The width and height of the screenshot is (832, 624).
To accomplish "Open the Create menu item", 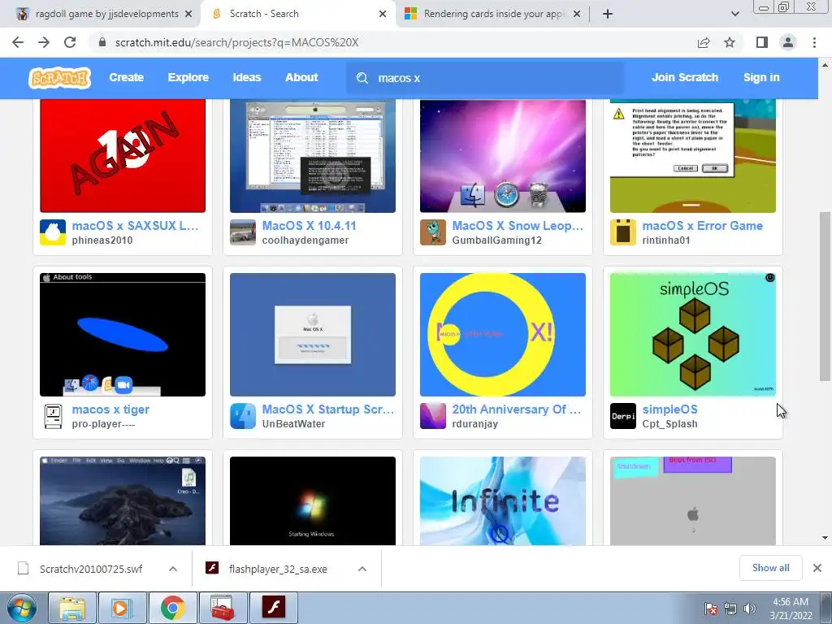I will [x=126, y=77].
